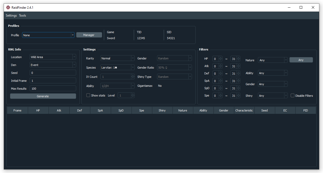Click the RaidFinder app icon in title bar
Screen dimensions: 323x173
click(x=8, y=8)
